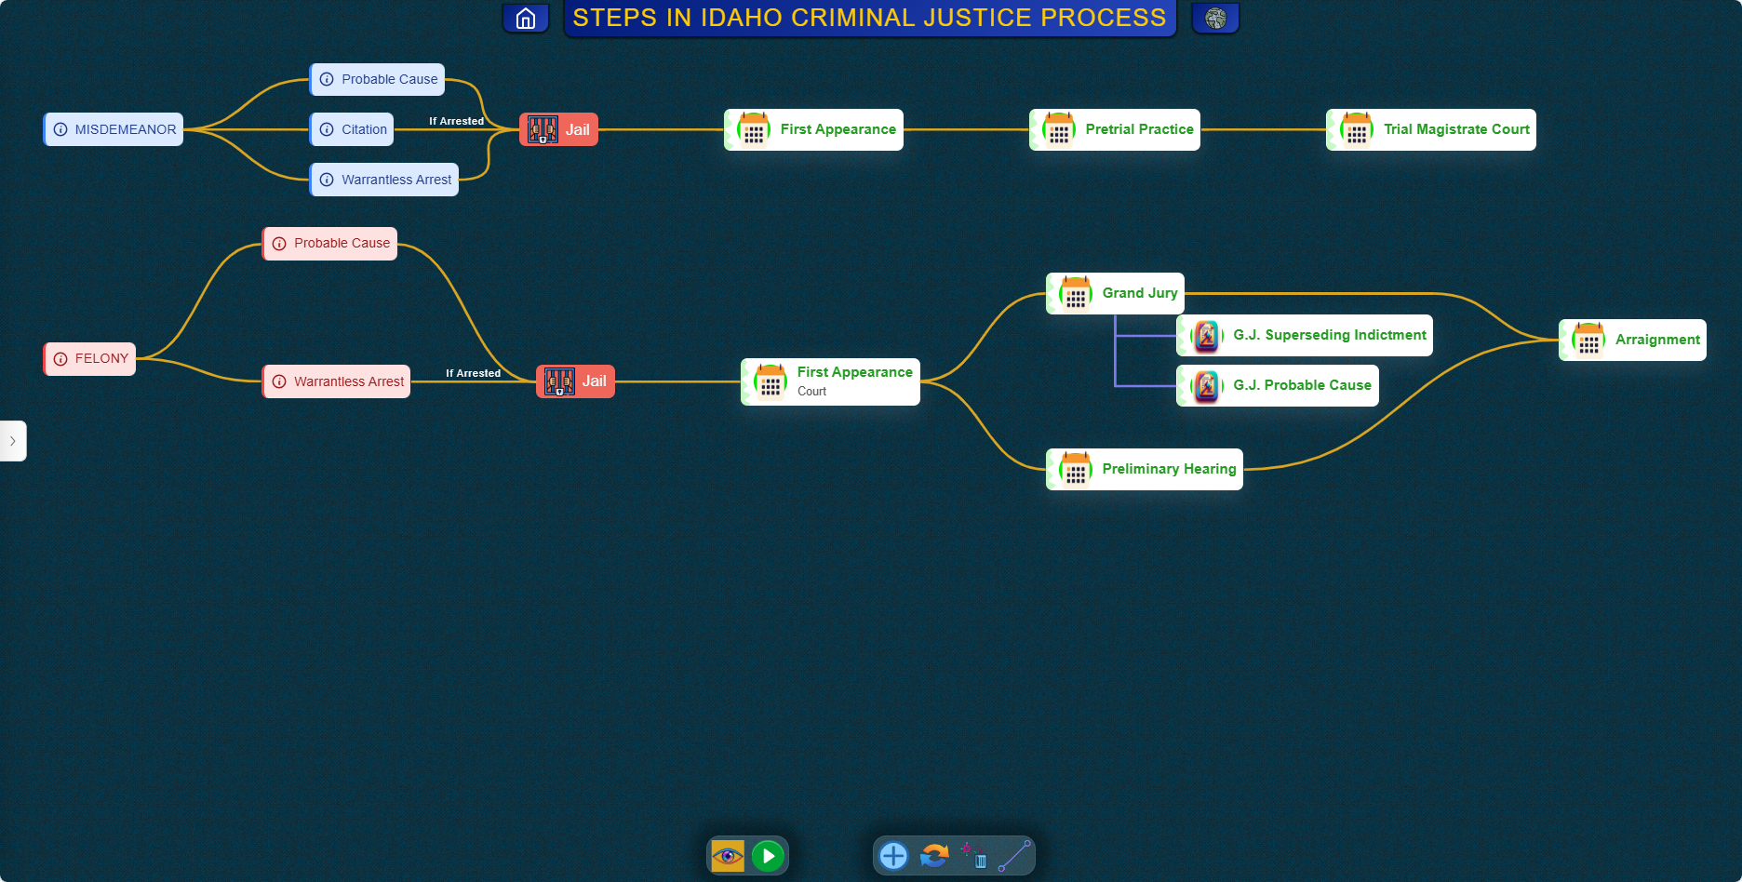
Task: Click the blue plus add icon
Action: point(893,856)
